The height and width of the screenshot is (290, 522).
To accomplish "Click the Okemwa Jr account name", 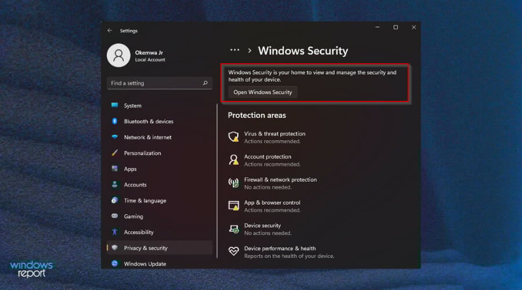I will tap(149, 53).
